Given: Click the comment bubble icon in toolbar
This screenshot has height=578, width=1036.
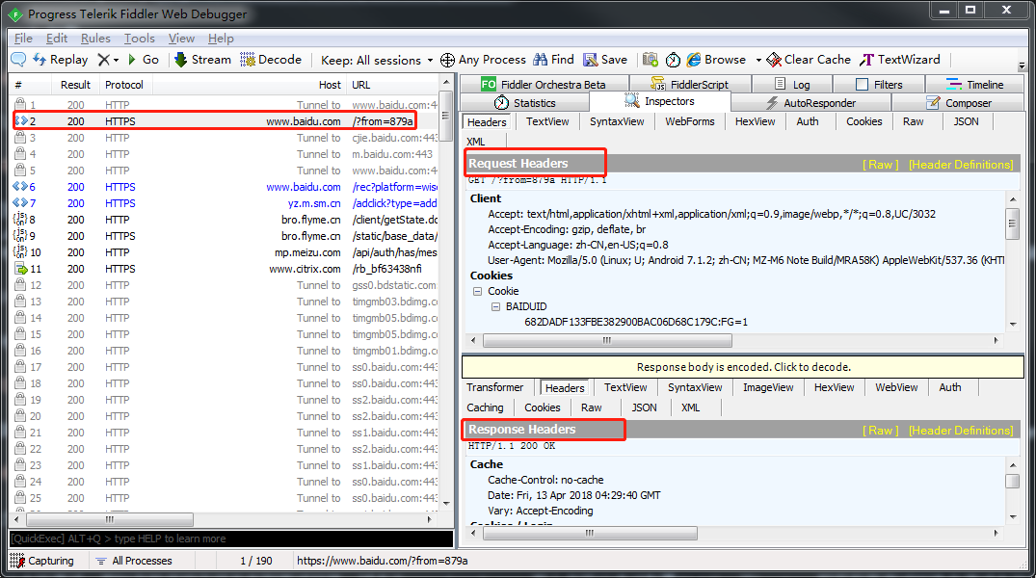Looking at the screenshot, I should point(18,60).
